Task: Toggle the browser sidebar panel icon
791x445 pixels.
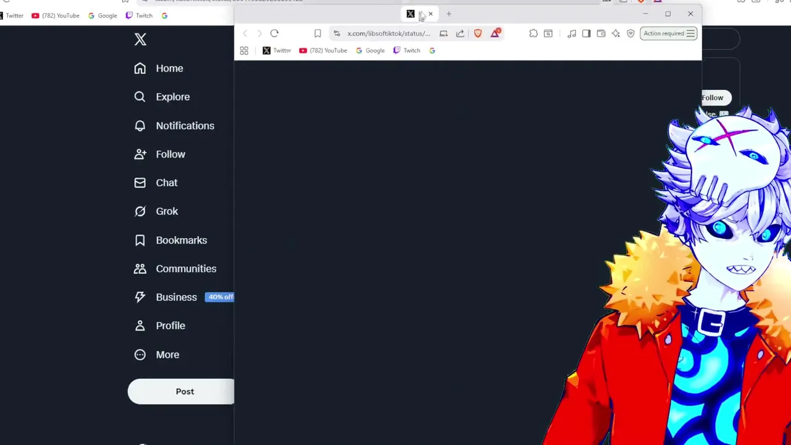Action: click(x=586, y=33)
